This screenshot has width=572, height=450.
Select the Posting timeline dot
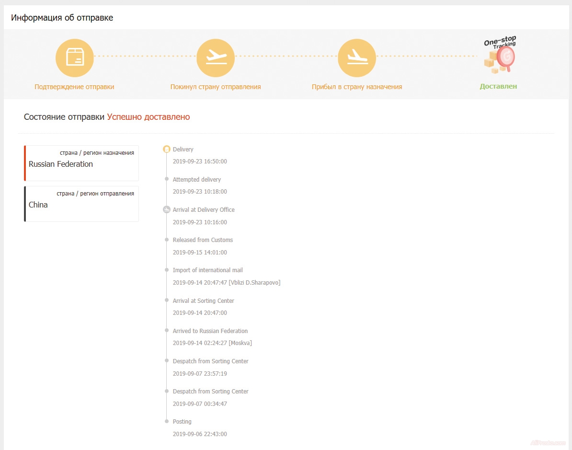coord(167,421)
